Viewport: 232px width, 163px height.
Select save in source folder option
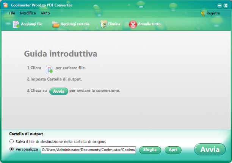11,141
